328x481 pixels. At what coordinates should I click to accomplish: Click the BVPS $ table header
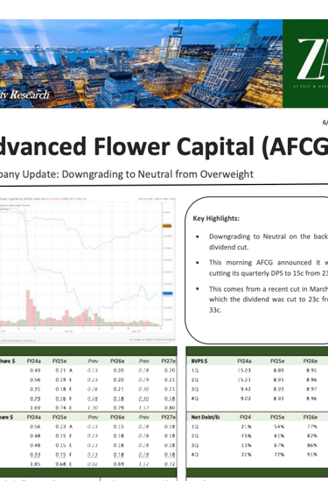(199, 361)
